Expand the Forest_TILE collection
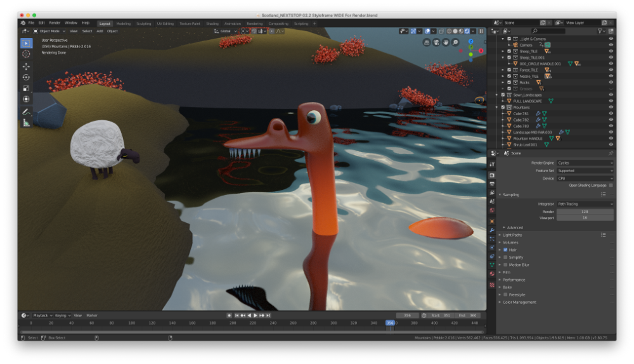Image resolution: width=634 pixels, height=364 pixels. (503, 70)
